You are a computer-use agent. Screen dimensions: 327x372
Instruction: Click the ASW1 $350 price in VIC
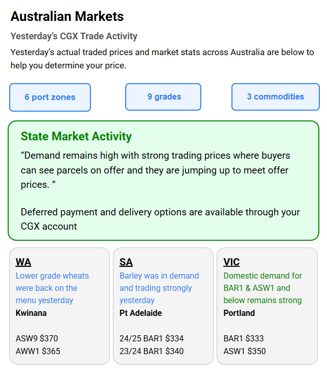coord(245,351)
